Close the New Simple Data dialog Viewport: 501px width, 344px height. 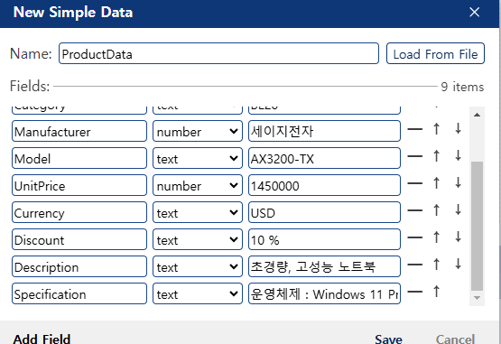pos(474,12)
